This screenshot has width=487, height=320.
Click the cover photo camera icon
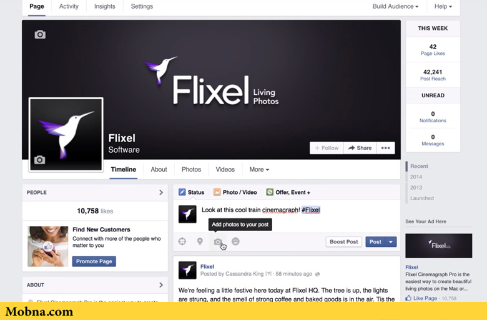click(40, 34)
